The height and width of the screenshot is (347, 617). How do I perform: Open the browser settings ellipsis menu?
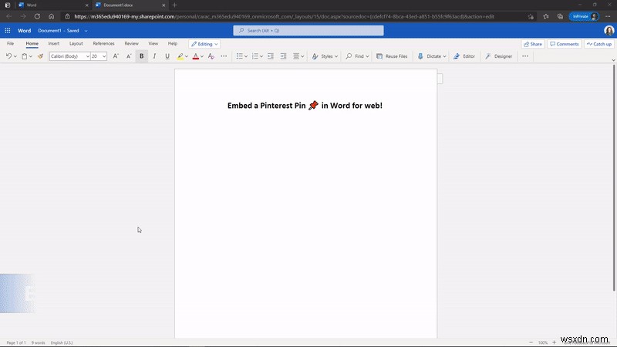[x=608, y=16]
